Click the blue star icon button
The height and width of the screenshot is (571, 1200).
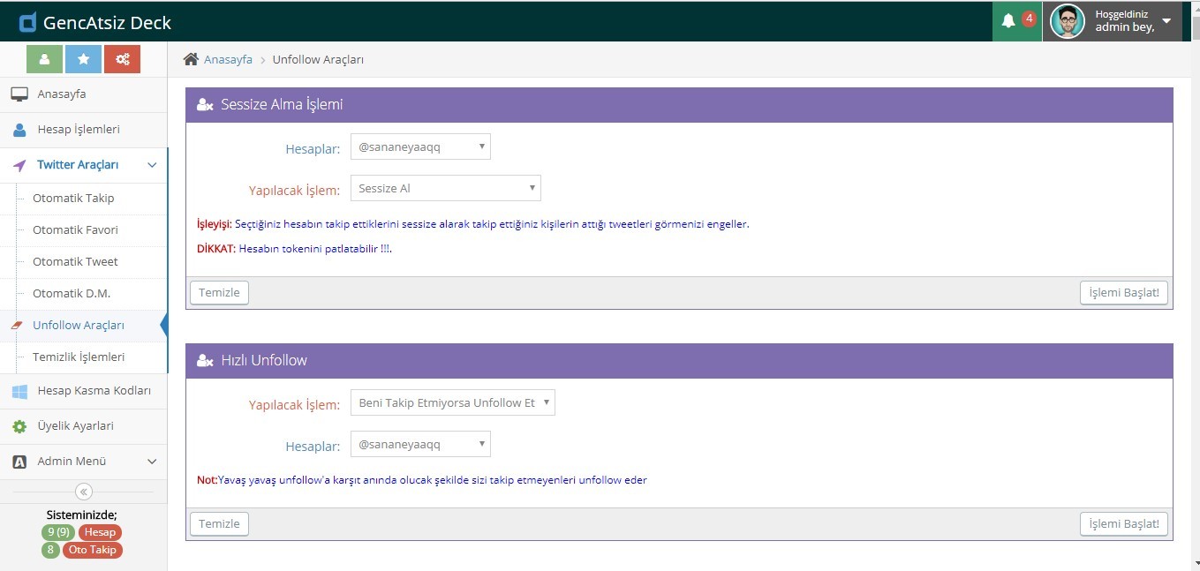click(x=83, y=59)
